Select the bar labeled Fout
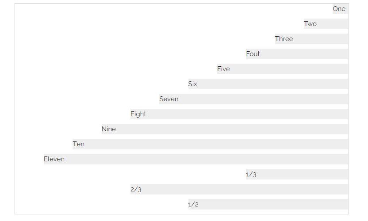 [x=297, y=54]
